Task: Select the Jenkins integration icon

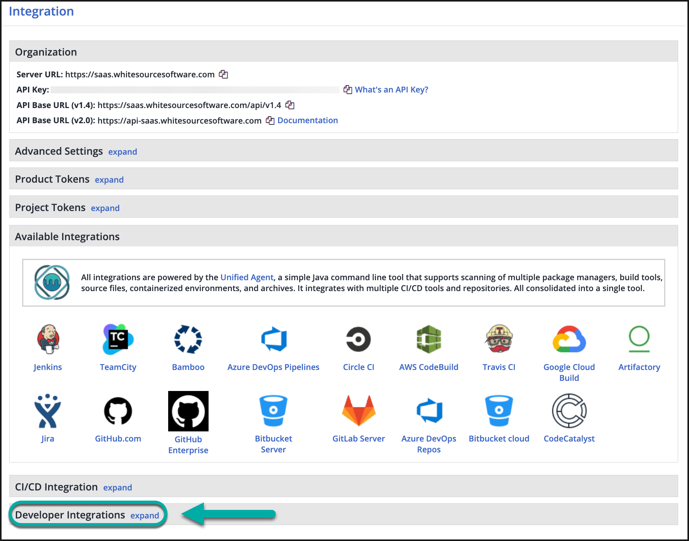Action: click(47, 340)
